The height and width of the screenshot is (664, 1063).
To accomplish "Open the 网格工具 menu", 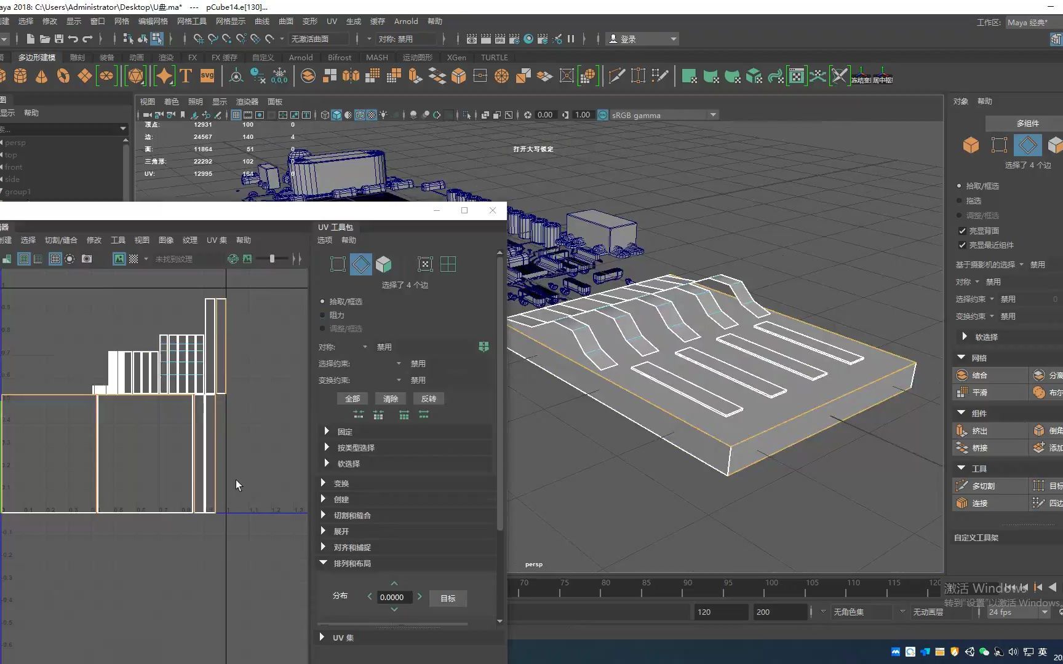I will (x=191, y=21).
